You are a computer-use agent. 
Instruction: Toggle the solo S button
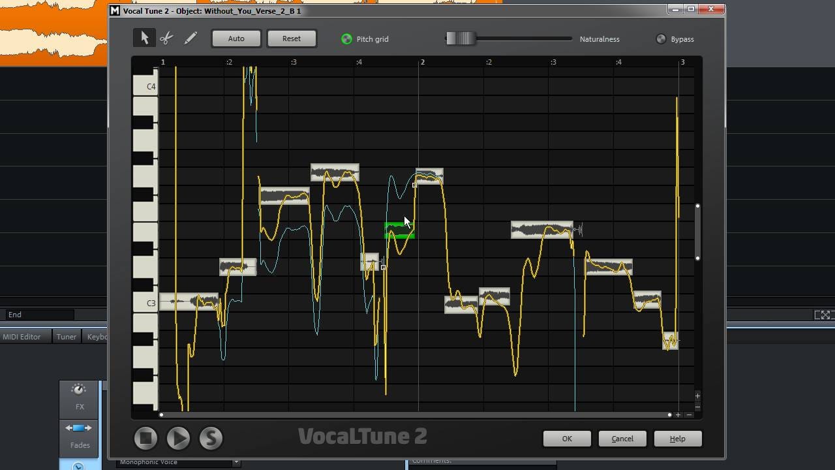coord(211,438)
